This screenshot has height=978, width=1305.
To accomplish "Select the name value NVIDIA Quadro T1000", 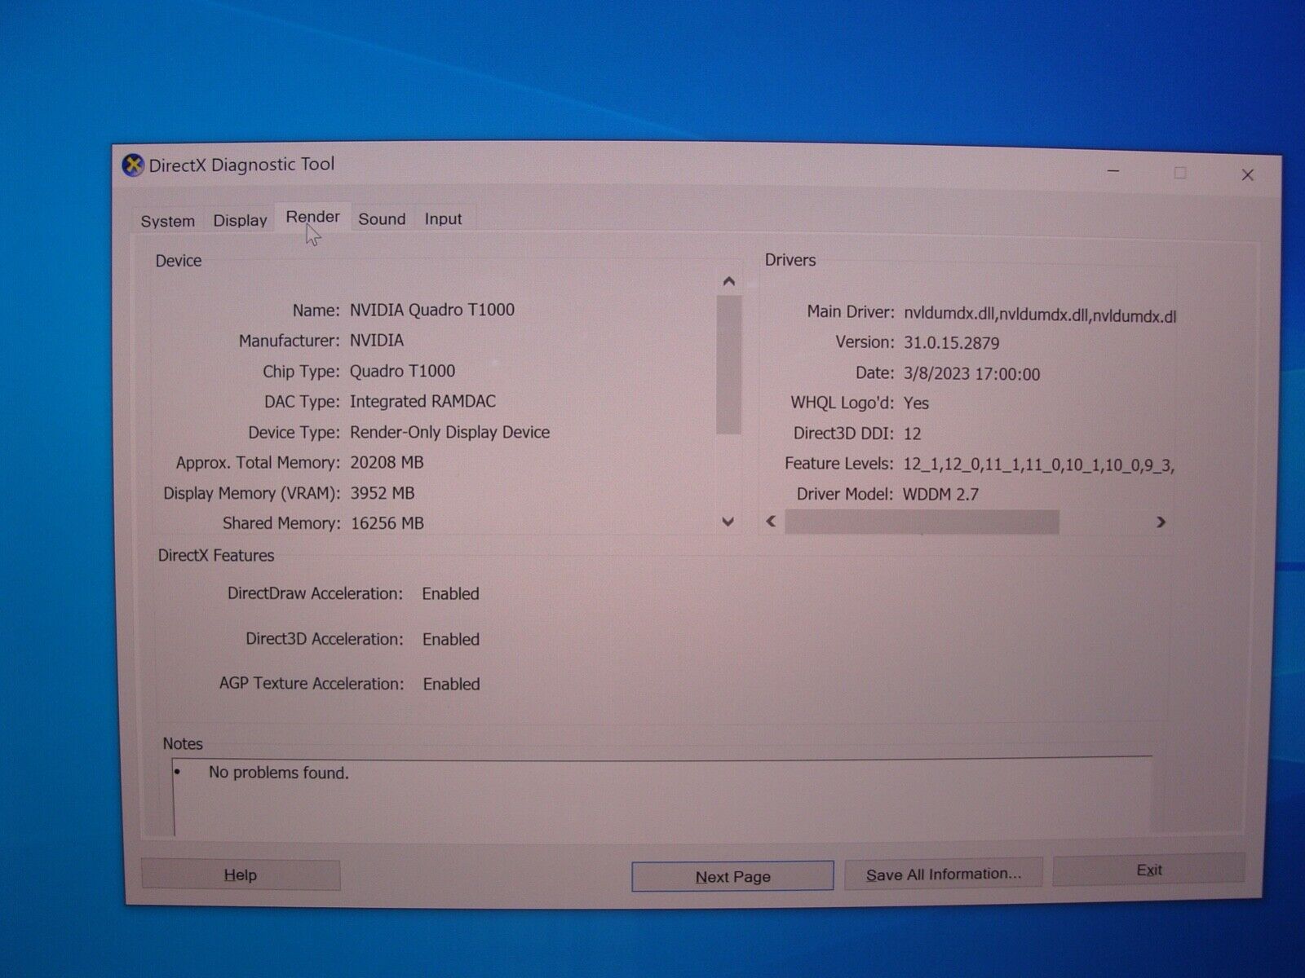I will point(432,310).
